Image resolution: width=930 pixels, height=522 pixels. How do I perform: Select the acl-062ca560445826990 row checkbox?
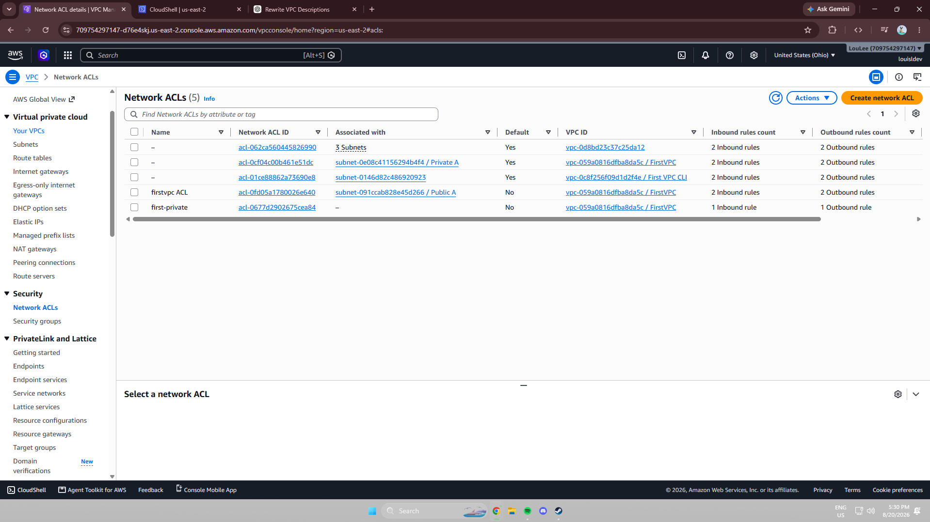[134, 147]
